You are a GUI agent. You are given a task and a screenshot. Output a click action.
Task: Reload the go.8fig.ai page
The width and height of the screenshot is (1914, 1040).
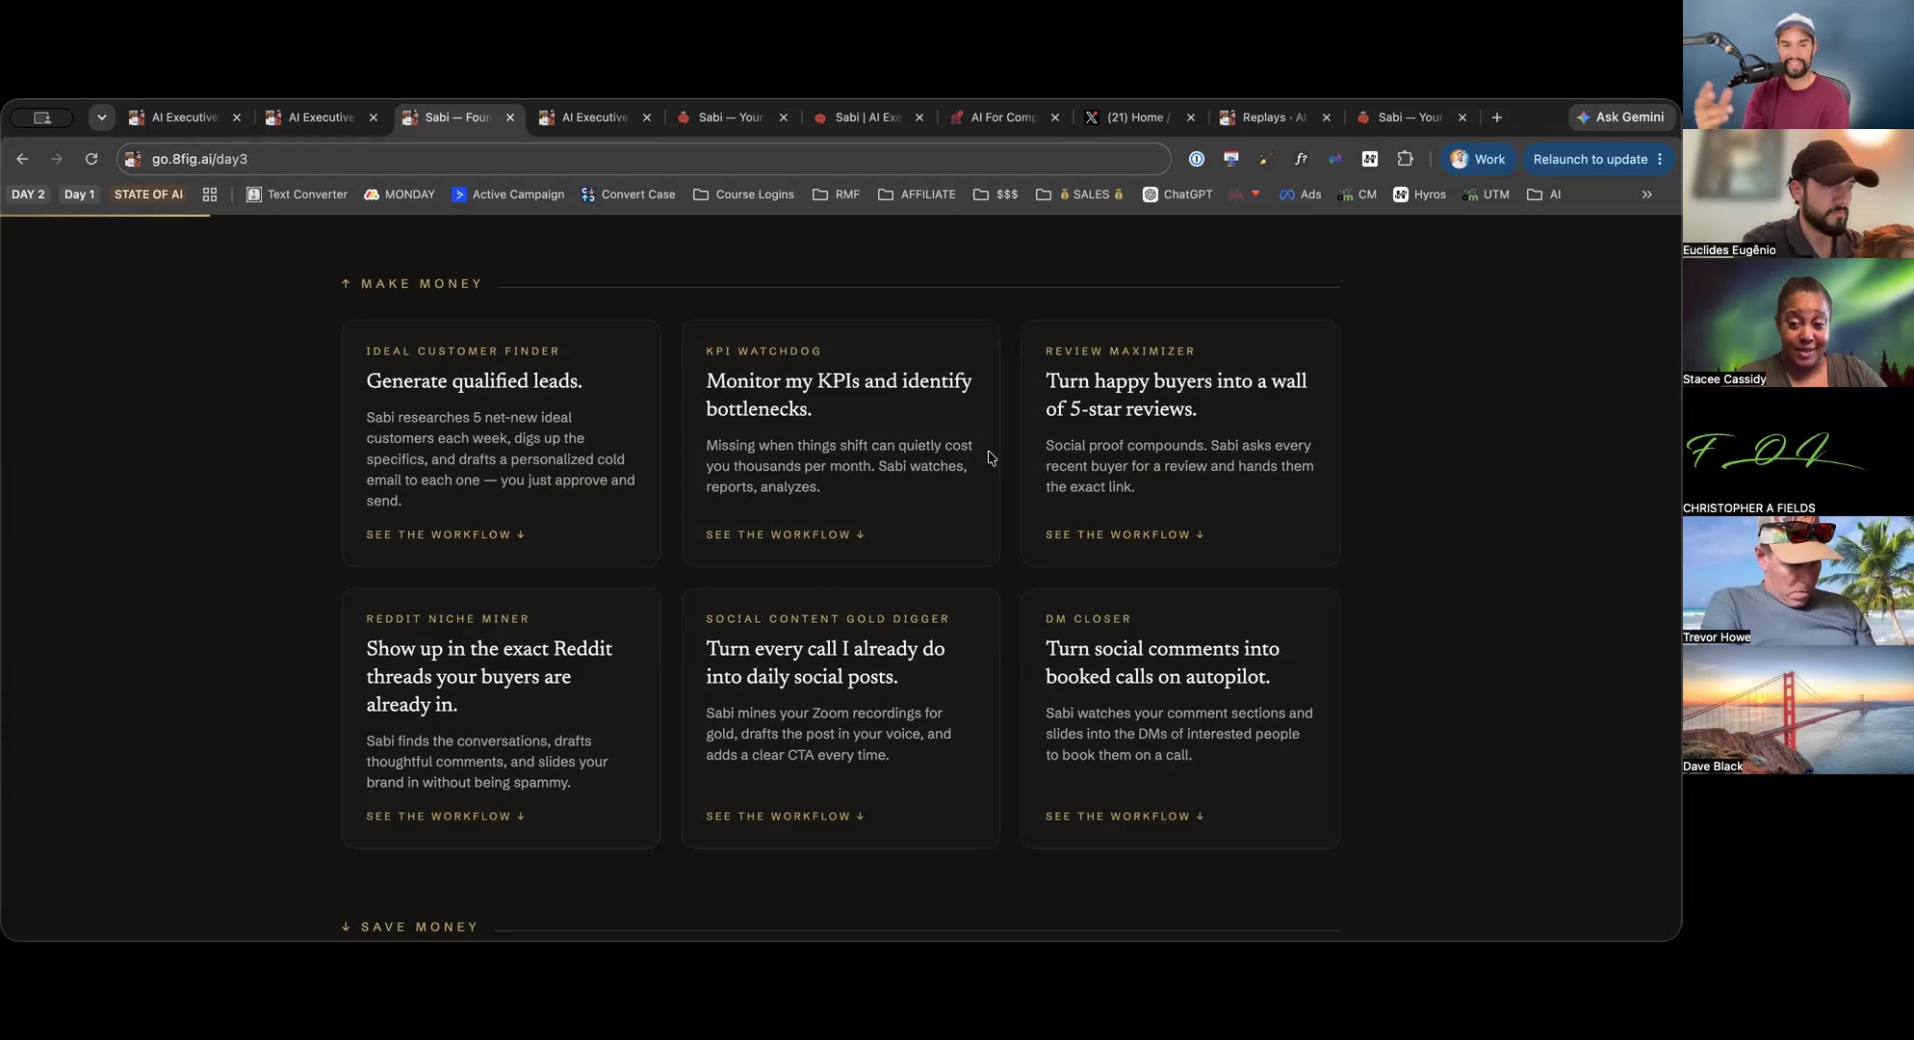pos(91,159)
